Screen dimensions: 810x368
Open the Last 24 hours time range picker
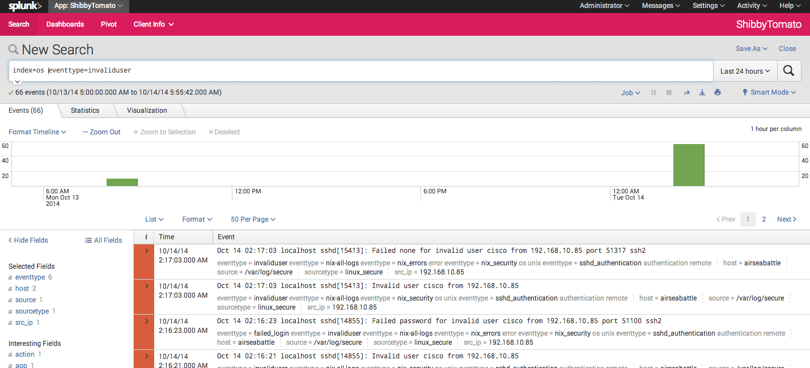click(745, 71)
